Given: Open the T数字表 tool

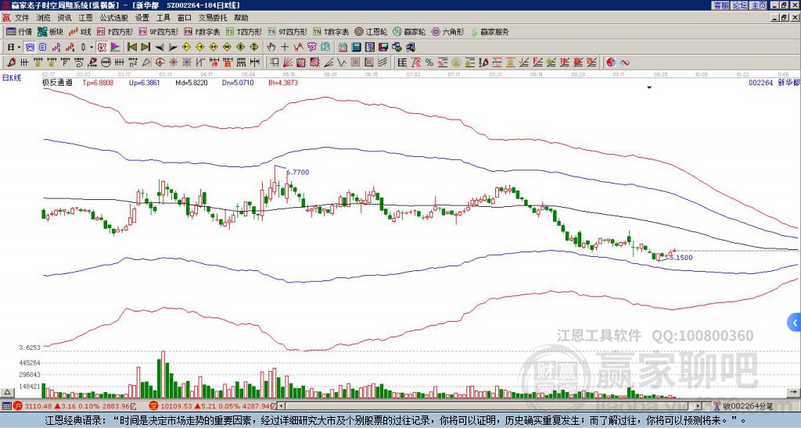Looking at the screenshot, I should point(331,31).
